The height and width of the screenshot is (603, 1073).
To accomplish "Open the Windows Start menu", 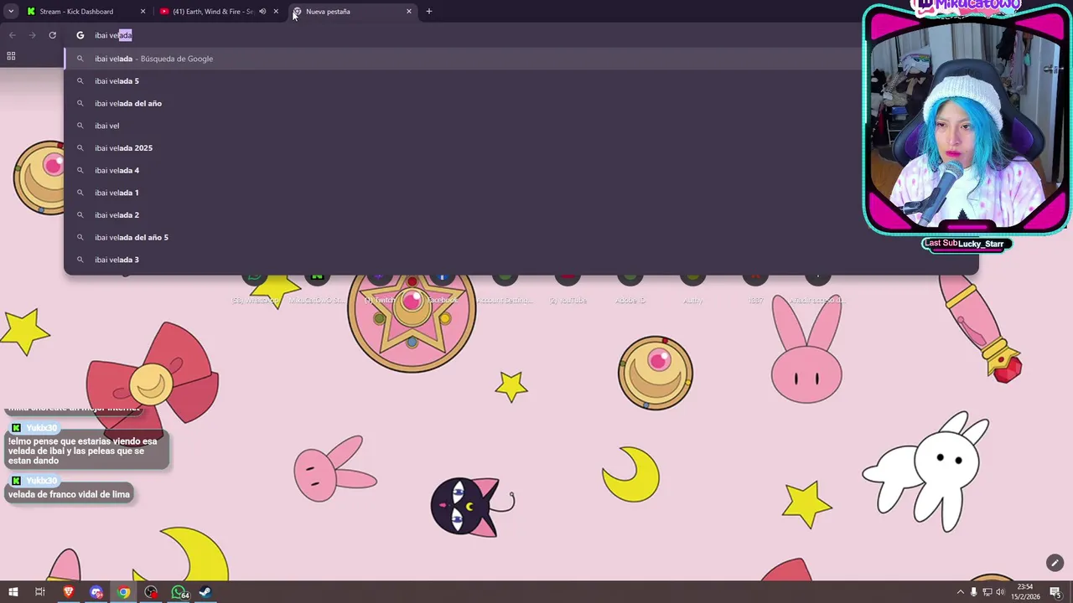I will (x=13, y=592).
